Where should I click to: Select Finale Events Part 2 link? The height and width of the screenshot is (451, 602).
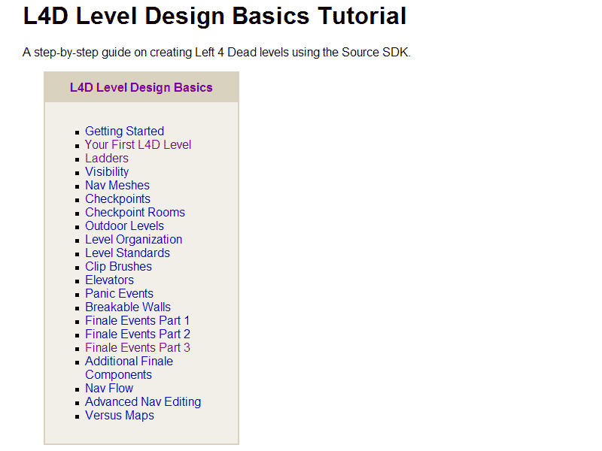pyautogui.click(x=137, y=334)
